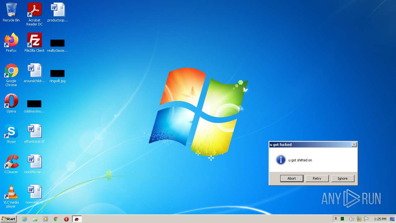Open Chrome from the taskbar

coord(56,219)
